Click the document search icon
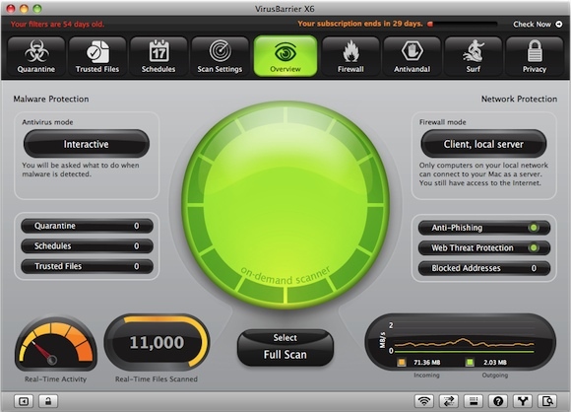The width and height of the screenshot is (571, 412). tap(547, 401)
